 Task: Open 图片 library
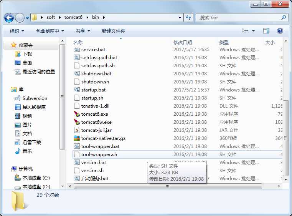(x=27, y=125)
